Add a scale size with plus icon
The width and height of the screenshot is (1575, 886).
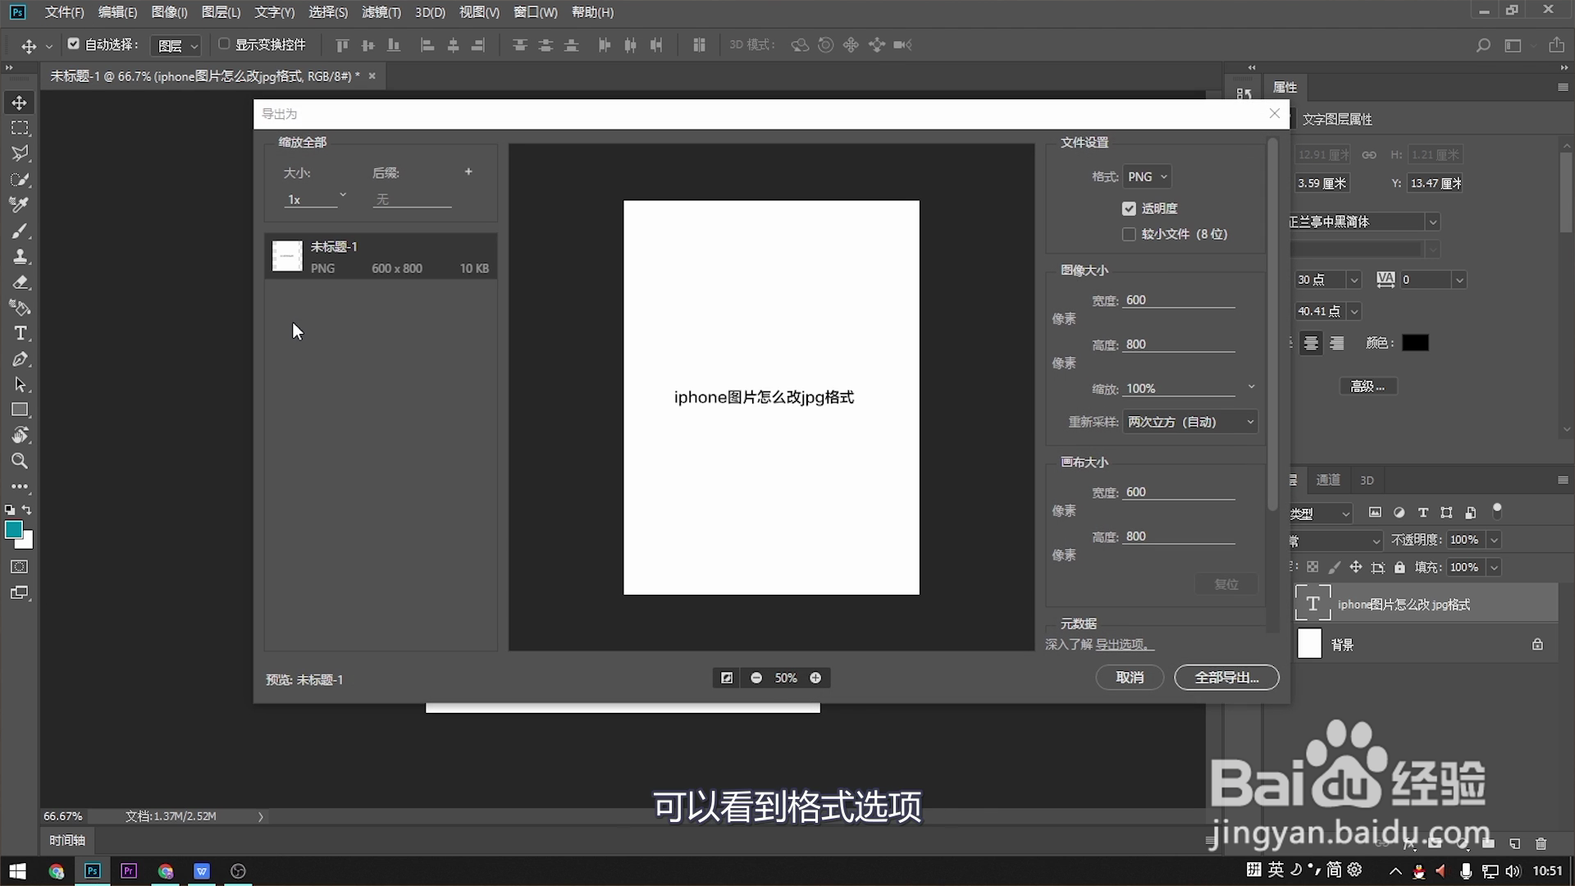468,171
